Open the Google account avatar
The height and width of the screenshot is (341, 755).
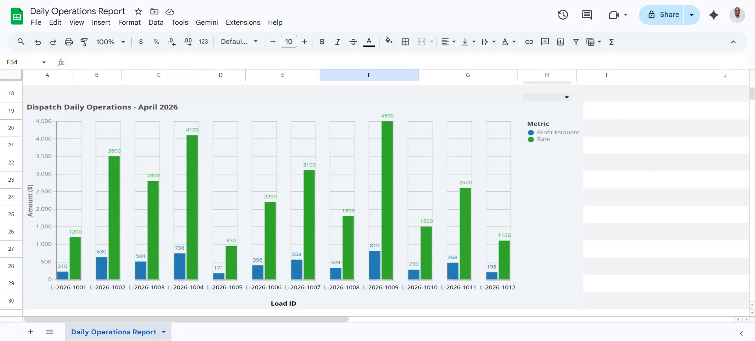737,15
